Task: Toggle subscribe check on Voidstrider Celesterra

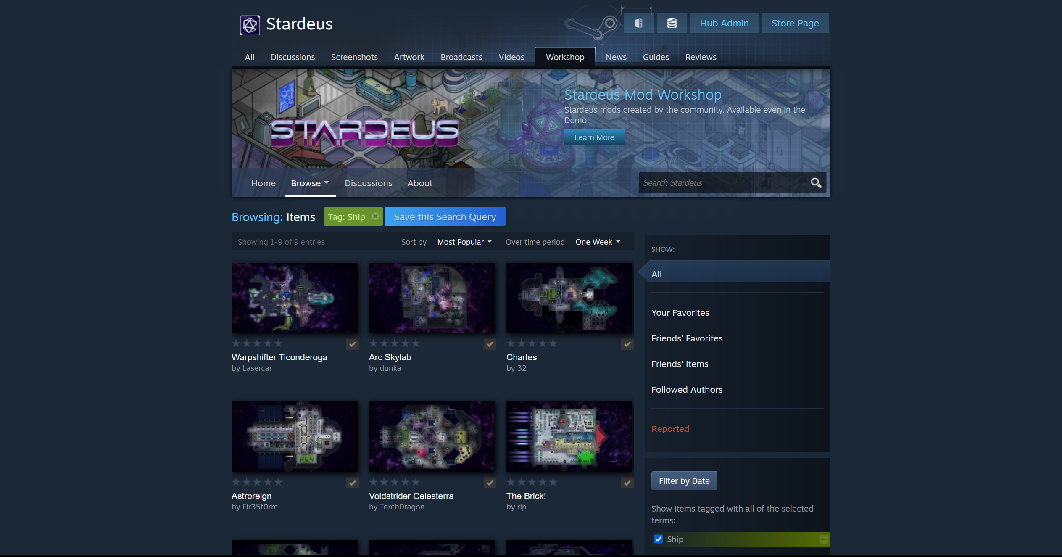Action: pyautogui.click(x=490, y=483)
